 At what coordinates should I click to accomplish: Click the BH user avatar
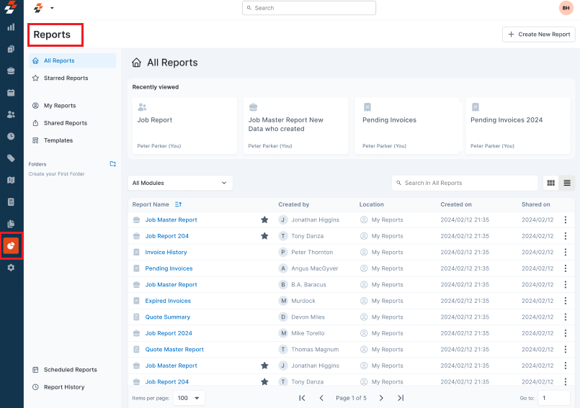tap(566, 8)
